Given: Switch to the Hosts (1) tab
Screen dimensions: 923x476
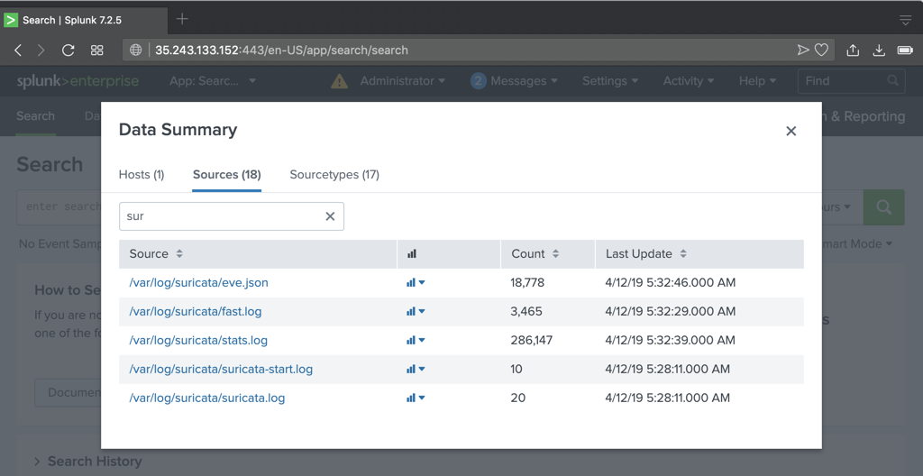Looking at the screenshot, I should click(x=142, y=175).
